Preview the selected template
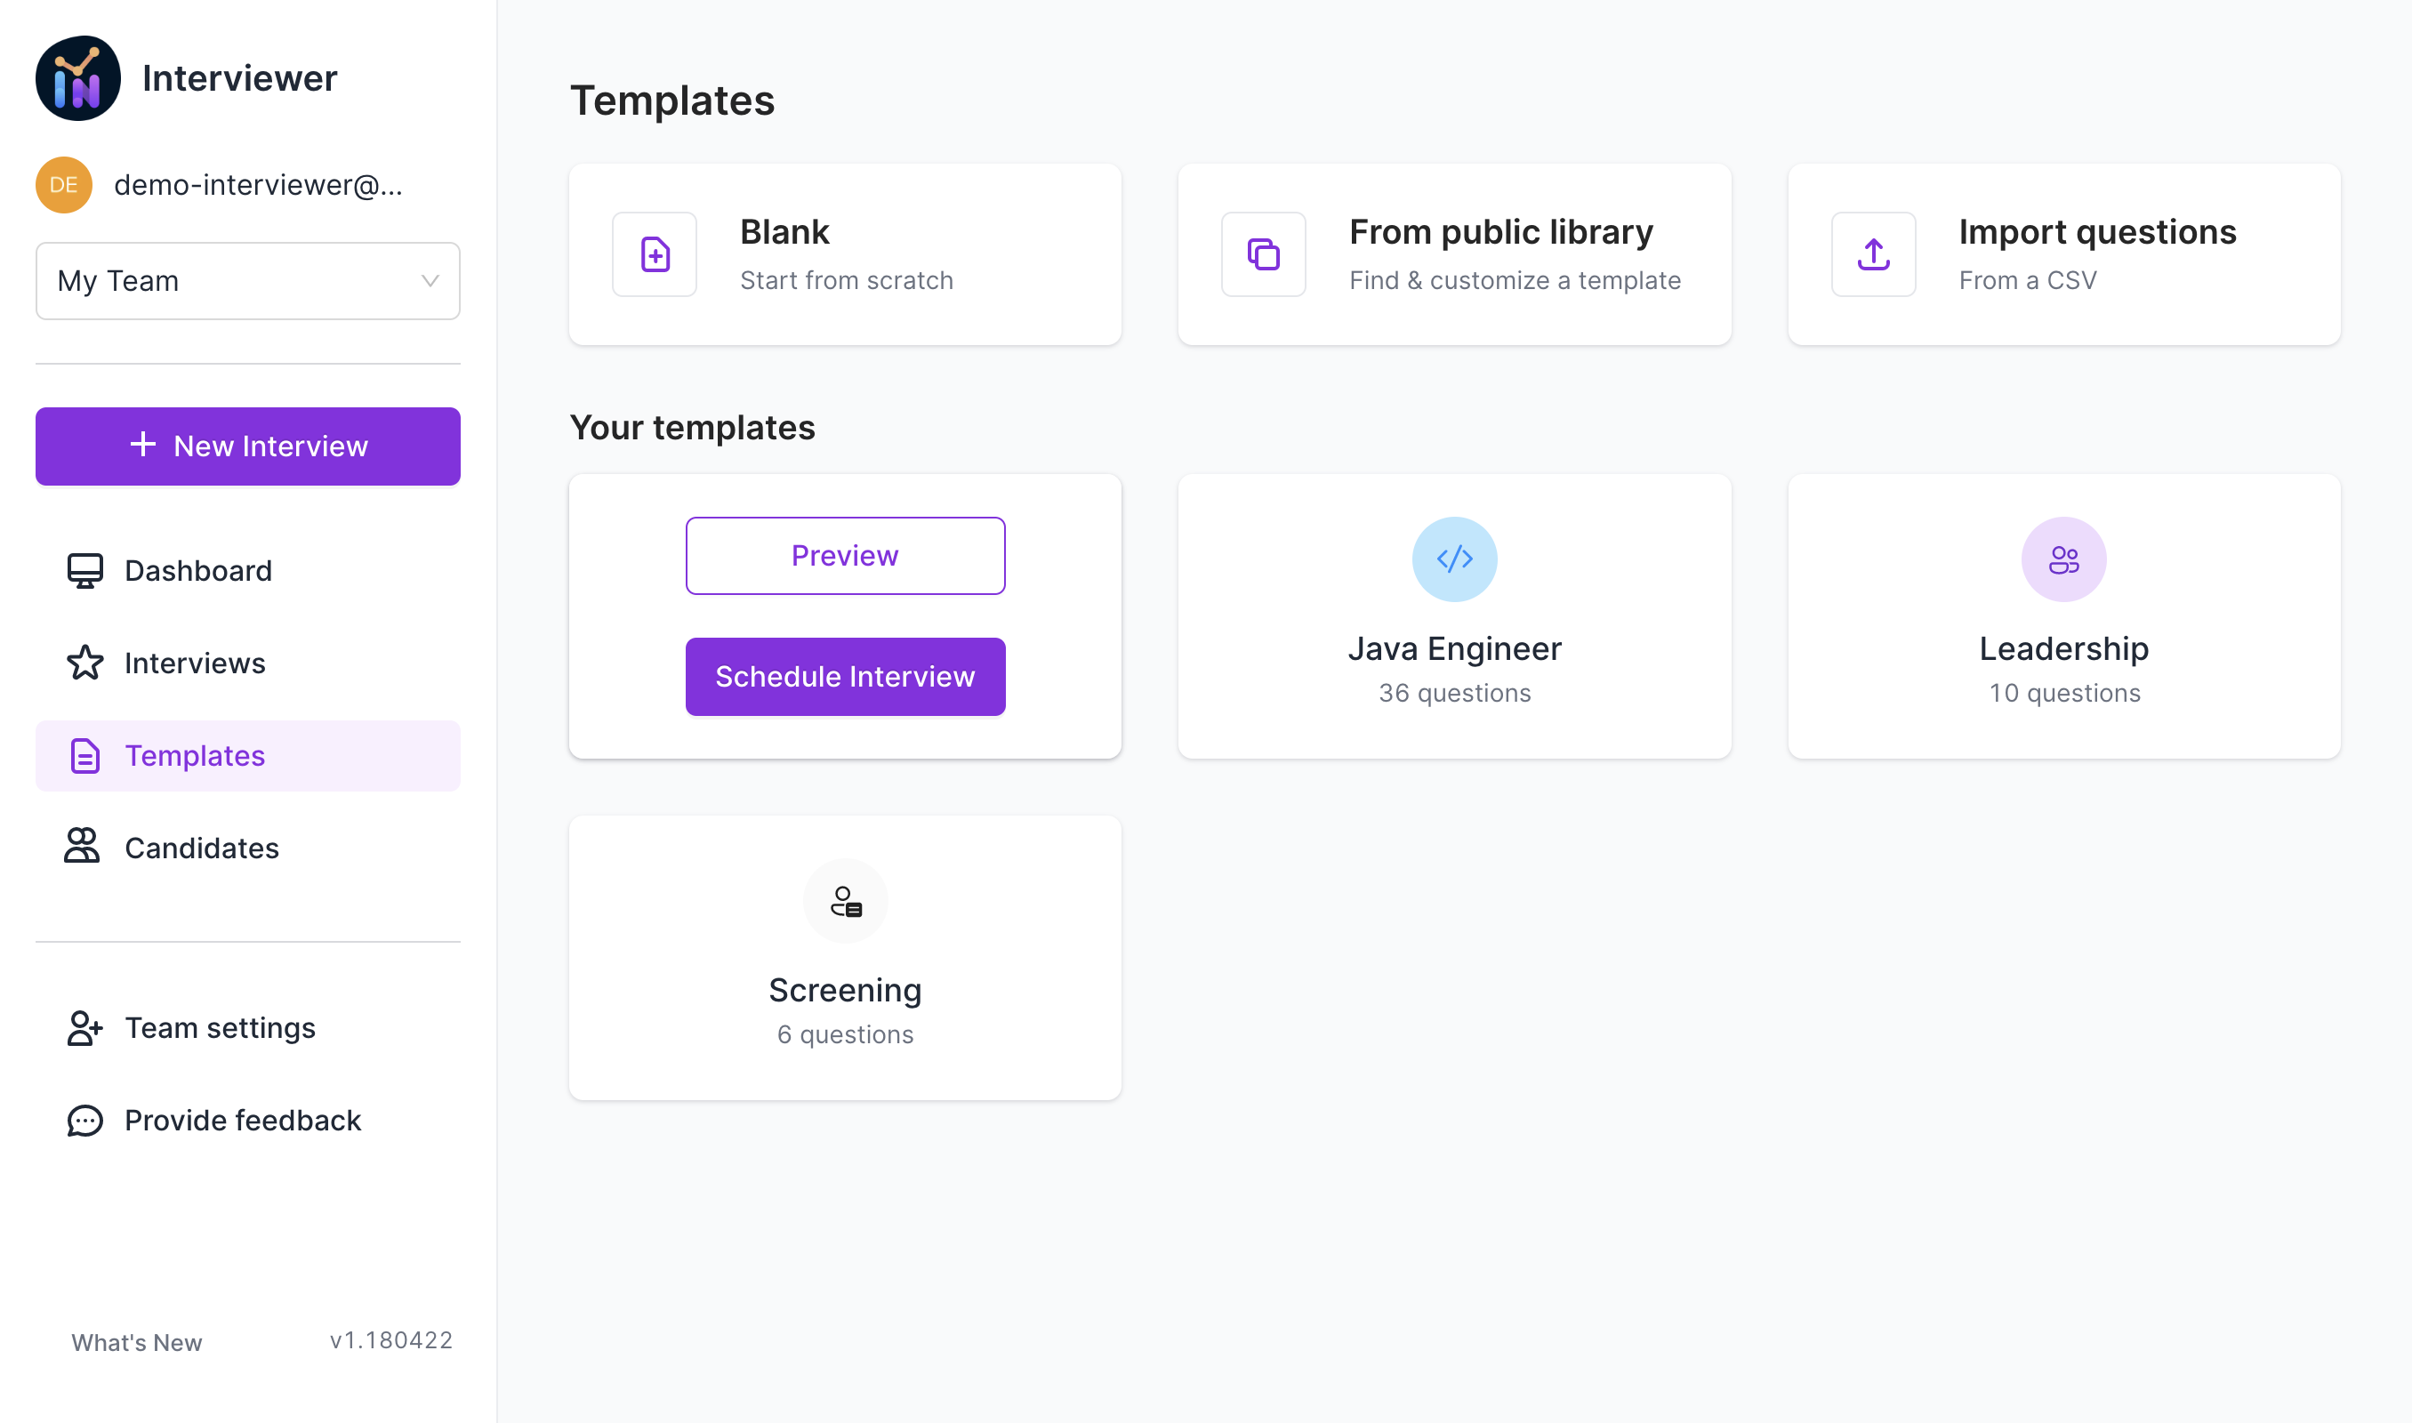2412x1423 pixels. coord(845,555)
